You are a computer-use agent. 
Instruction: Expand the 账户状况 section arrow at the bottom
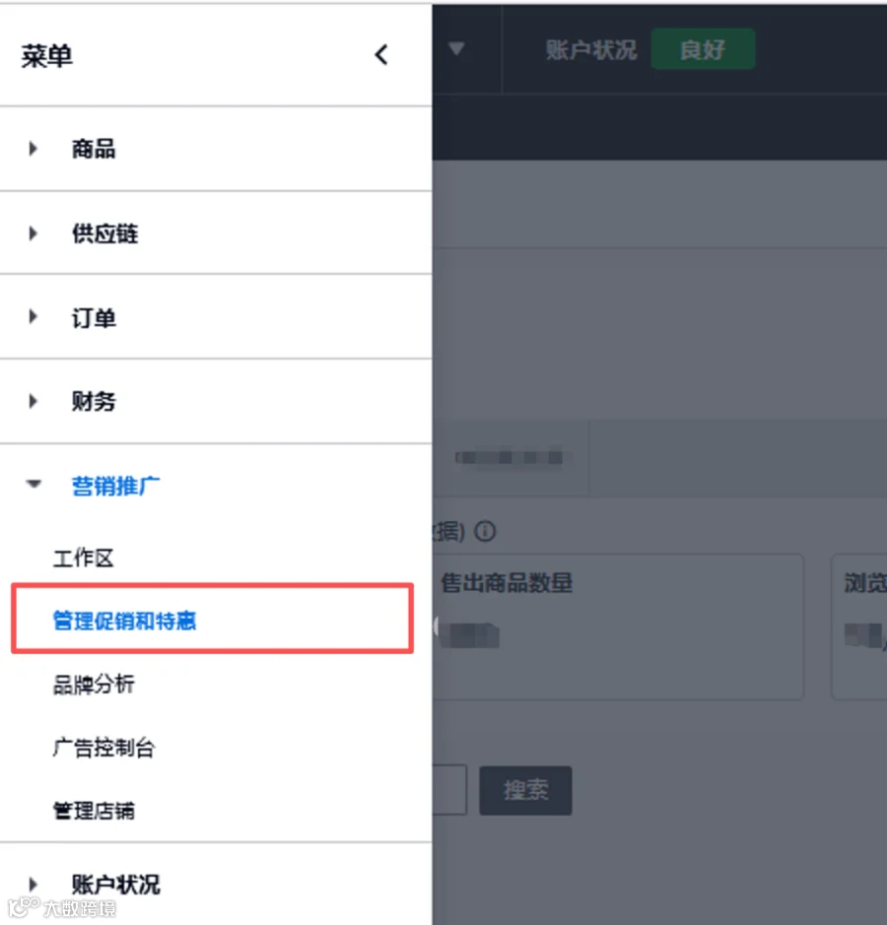coord(34,885)
